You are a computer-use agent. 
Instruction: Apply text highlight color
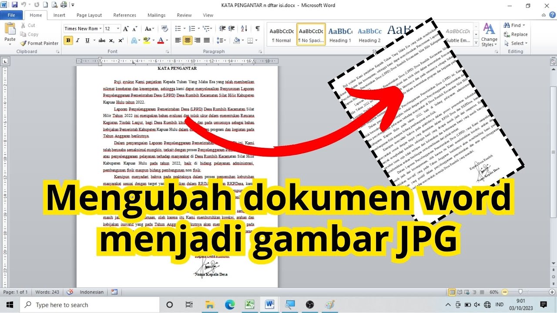point(146,40)
